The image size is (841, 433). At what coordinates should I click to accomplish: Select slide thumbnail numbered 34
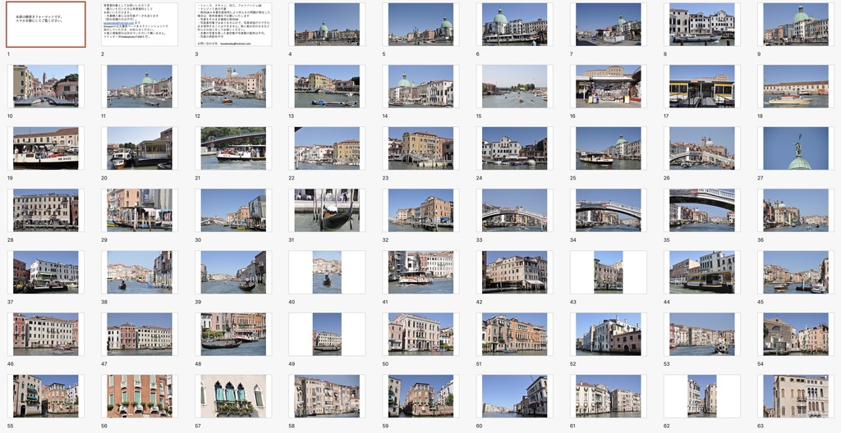[609, 210]
